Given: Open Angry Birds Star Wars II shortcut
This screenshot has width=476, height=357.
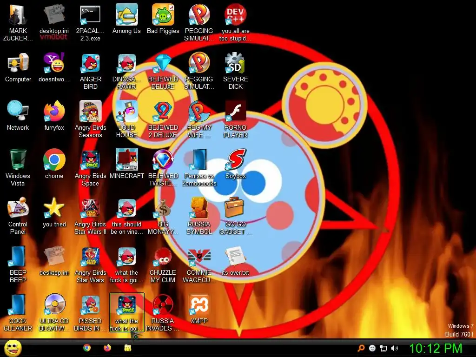Looking at the screenshot, I should coord(91,216).
